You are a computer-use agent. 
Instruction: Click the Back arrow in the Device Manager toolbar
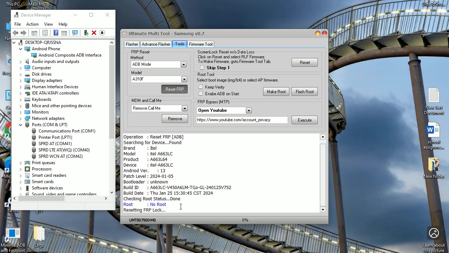coord(15,33)
